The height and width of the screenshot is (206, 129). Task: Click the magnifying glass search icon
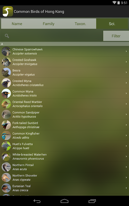coord(7,36)
